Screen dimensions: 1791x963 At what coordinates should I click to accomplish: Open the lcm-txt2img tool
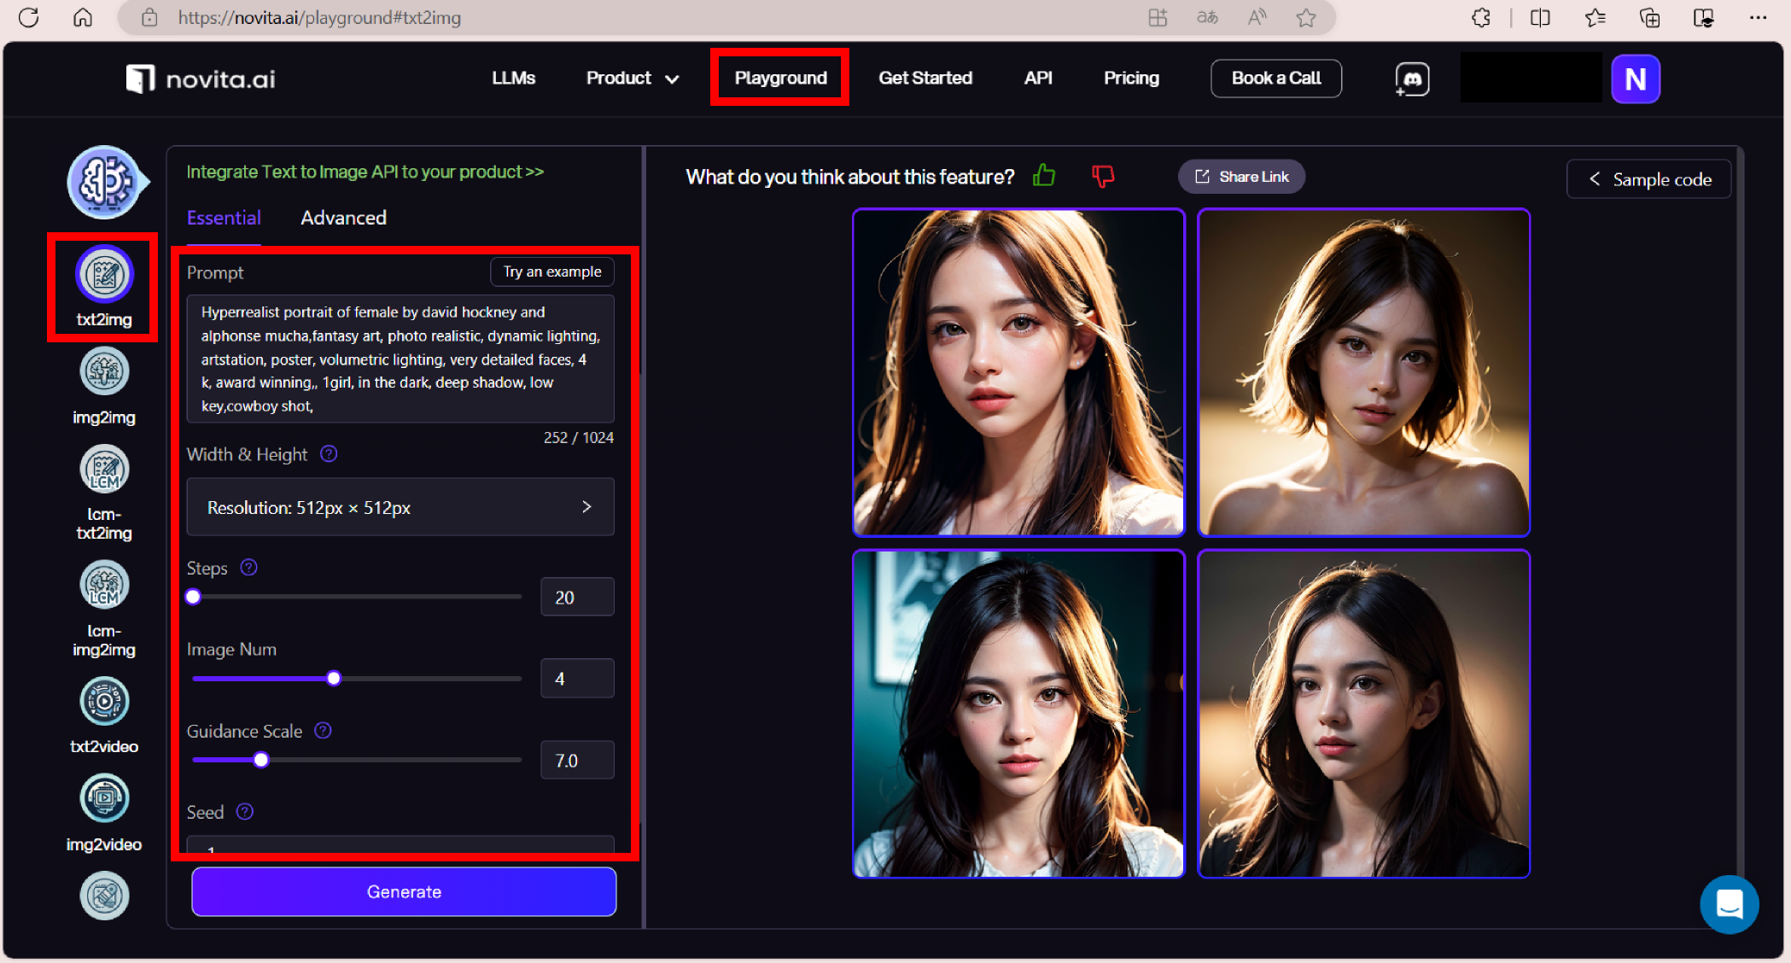point(104,470)
